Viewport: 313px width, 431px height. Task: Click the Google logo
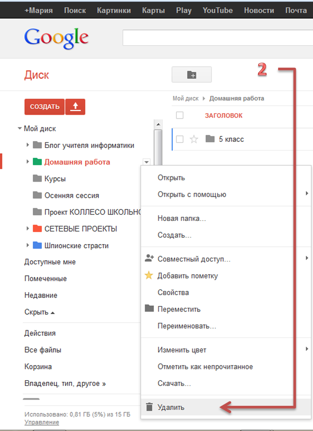(x=56, y=39)
